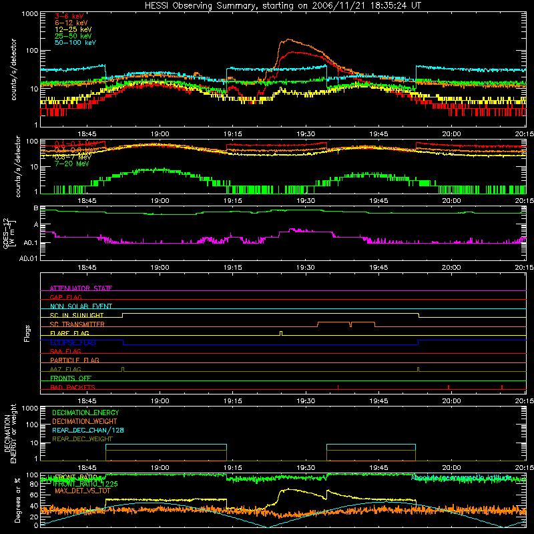Select the 12-25 keV legend label

[73, 29]
